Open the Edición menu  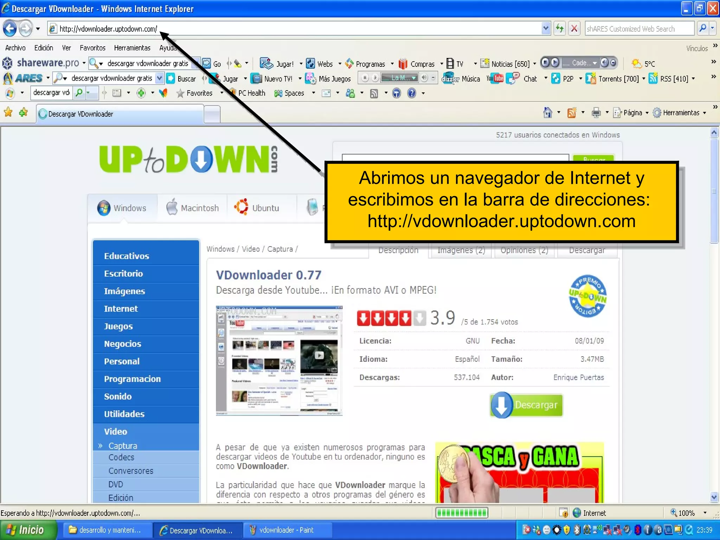click(x=44, y=48)
